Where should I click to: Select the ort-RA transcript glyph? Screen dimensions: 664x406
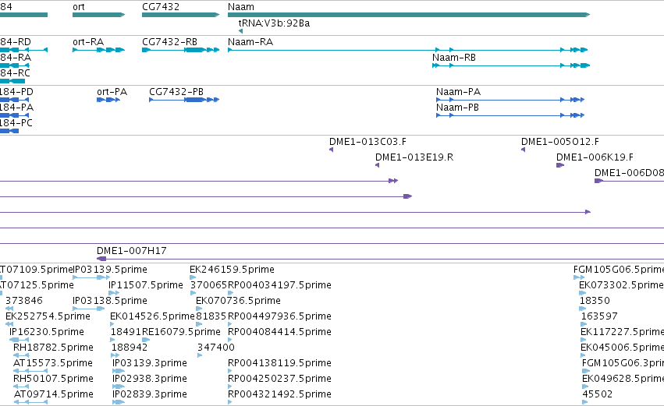(x=98, y=50)
